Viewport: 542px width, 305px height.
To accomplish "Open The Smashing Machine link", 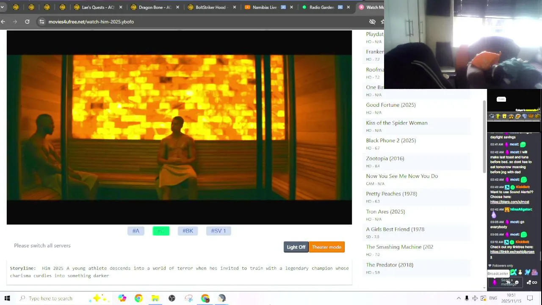I will (400, 247).
